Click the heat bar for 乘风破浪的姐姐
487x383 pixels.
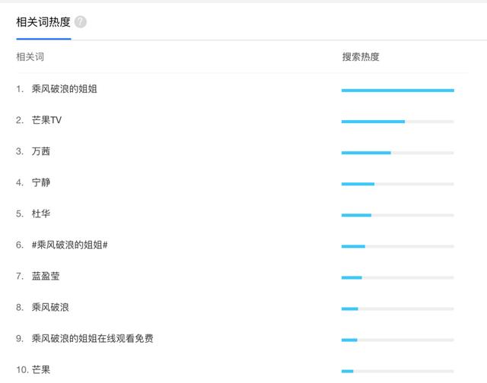pos(397,90)
